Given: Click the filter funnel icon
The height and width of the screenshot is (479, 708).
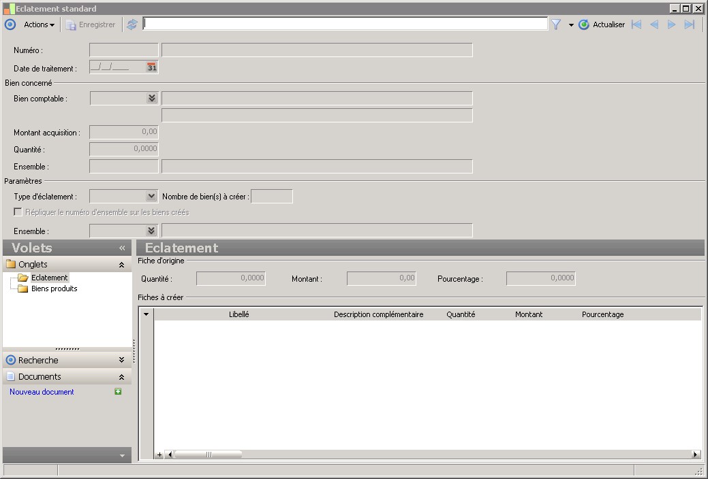Looking at the screenshot, I should point(556,24).
